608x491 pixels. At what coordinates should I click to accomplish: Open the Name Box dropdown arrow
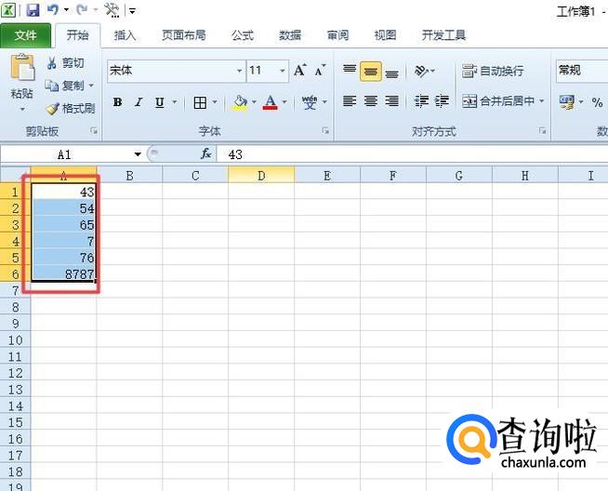coord(138,154)
